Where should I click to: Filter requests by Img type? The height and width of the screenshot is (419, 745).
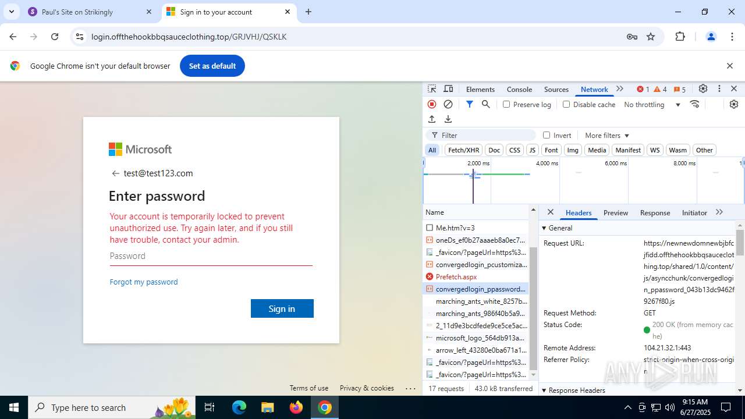(x=573, y=150)
